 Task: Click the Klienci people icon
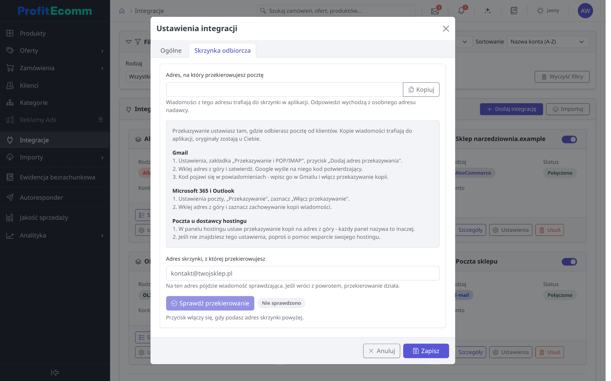tap(10, 85)
